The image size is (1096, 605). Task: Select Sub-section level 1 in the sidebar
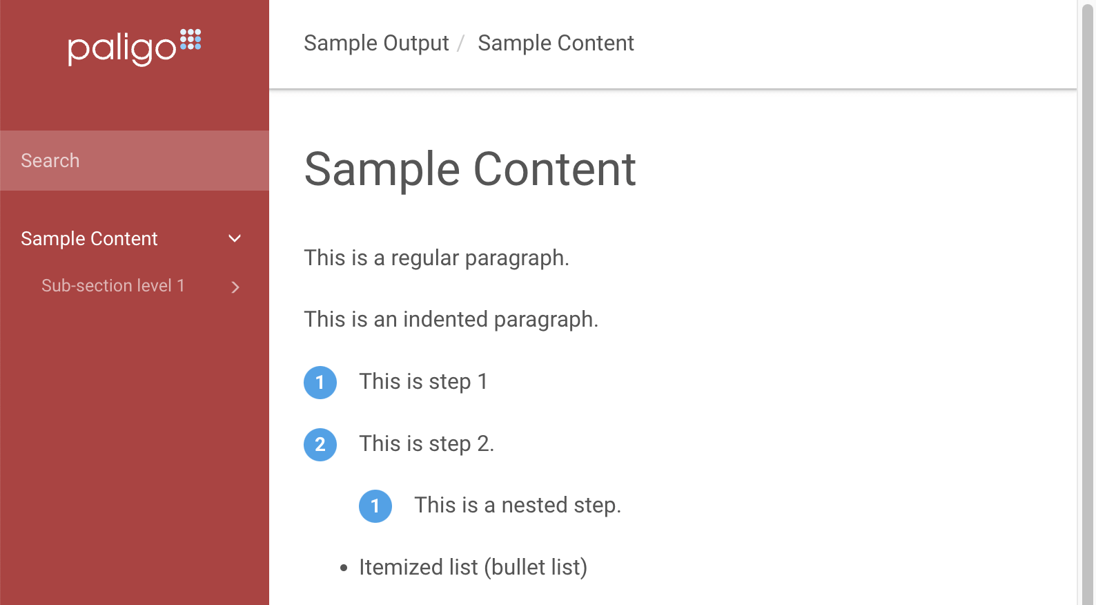tap(112, 285)
